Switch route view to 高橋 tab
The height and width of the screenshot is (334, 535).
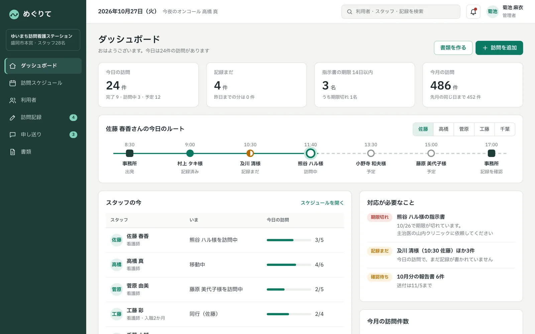[443, 129]
